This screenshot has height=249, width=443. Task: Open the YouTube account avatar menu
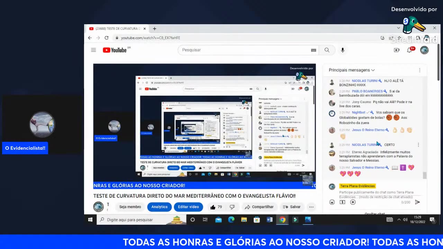pos(424,50)
